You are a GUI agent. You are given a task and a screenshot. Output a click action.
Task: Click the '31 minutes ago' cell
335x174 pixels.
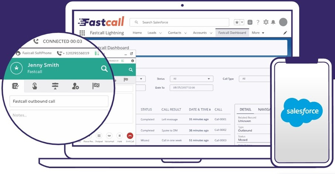pos(199,119)
